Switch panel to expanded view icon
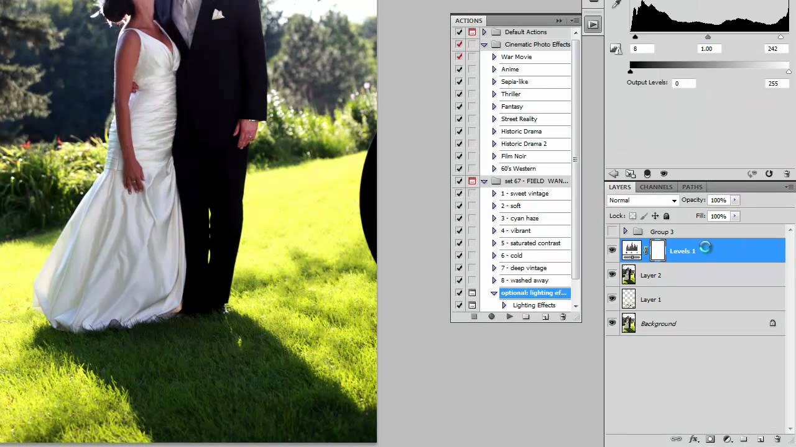796x447 pixels. (630, 174)
